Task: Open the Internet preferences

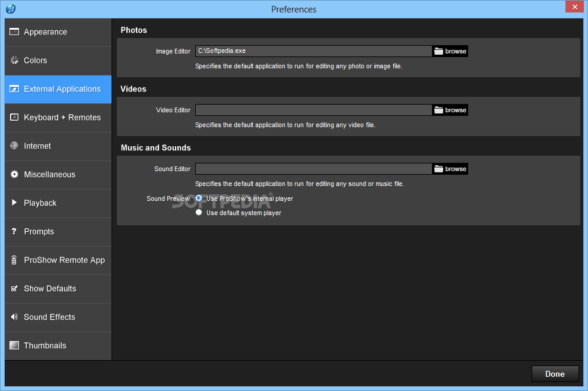Action: 58,146
